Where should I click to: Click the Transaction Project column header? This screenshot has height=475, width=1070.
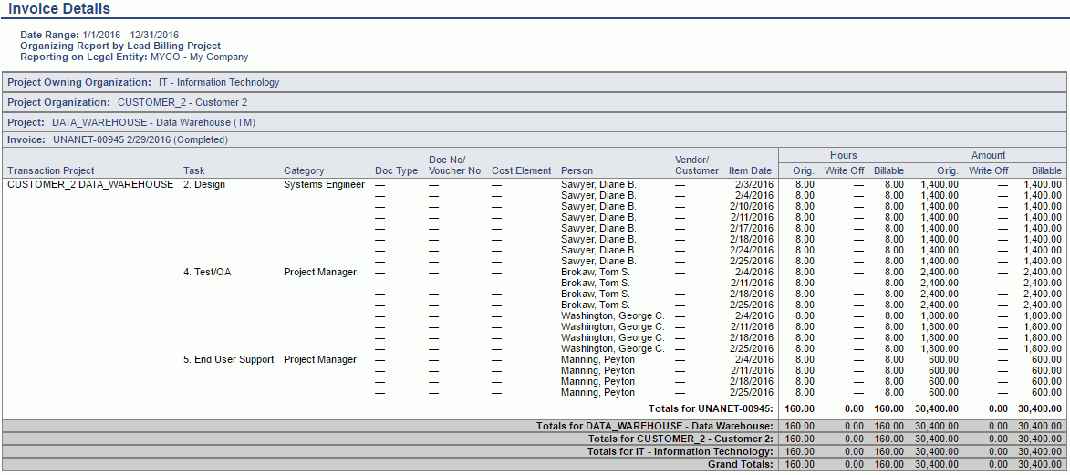(x=51, y=170)
